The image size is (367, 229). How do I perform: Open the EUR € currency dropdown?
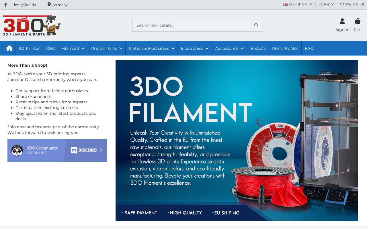pyautogui.click(x=326, y=4)
